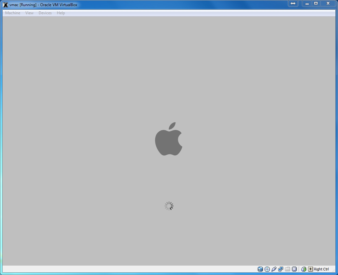
Task: Open the Machine menu
Action: [x=13, y=13]
